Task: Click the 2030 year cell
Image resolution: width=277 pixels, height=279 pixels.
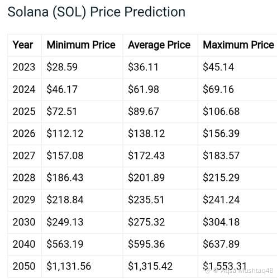Action: click(x=24, y=222)
